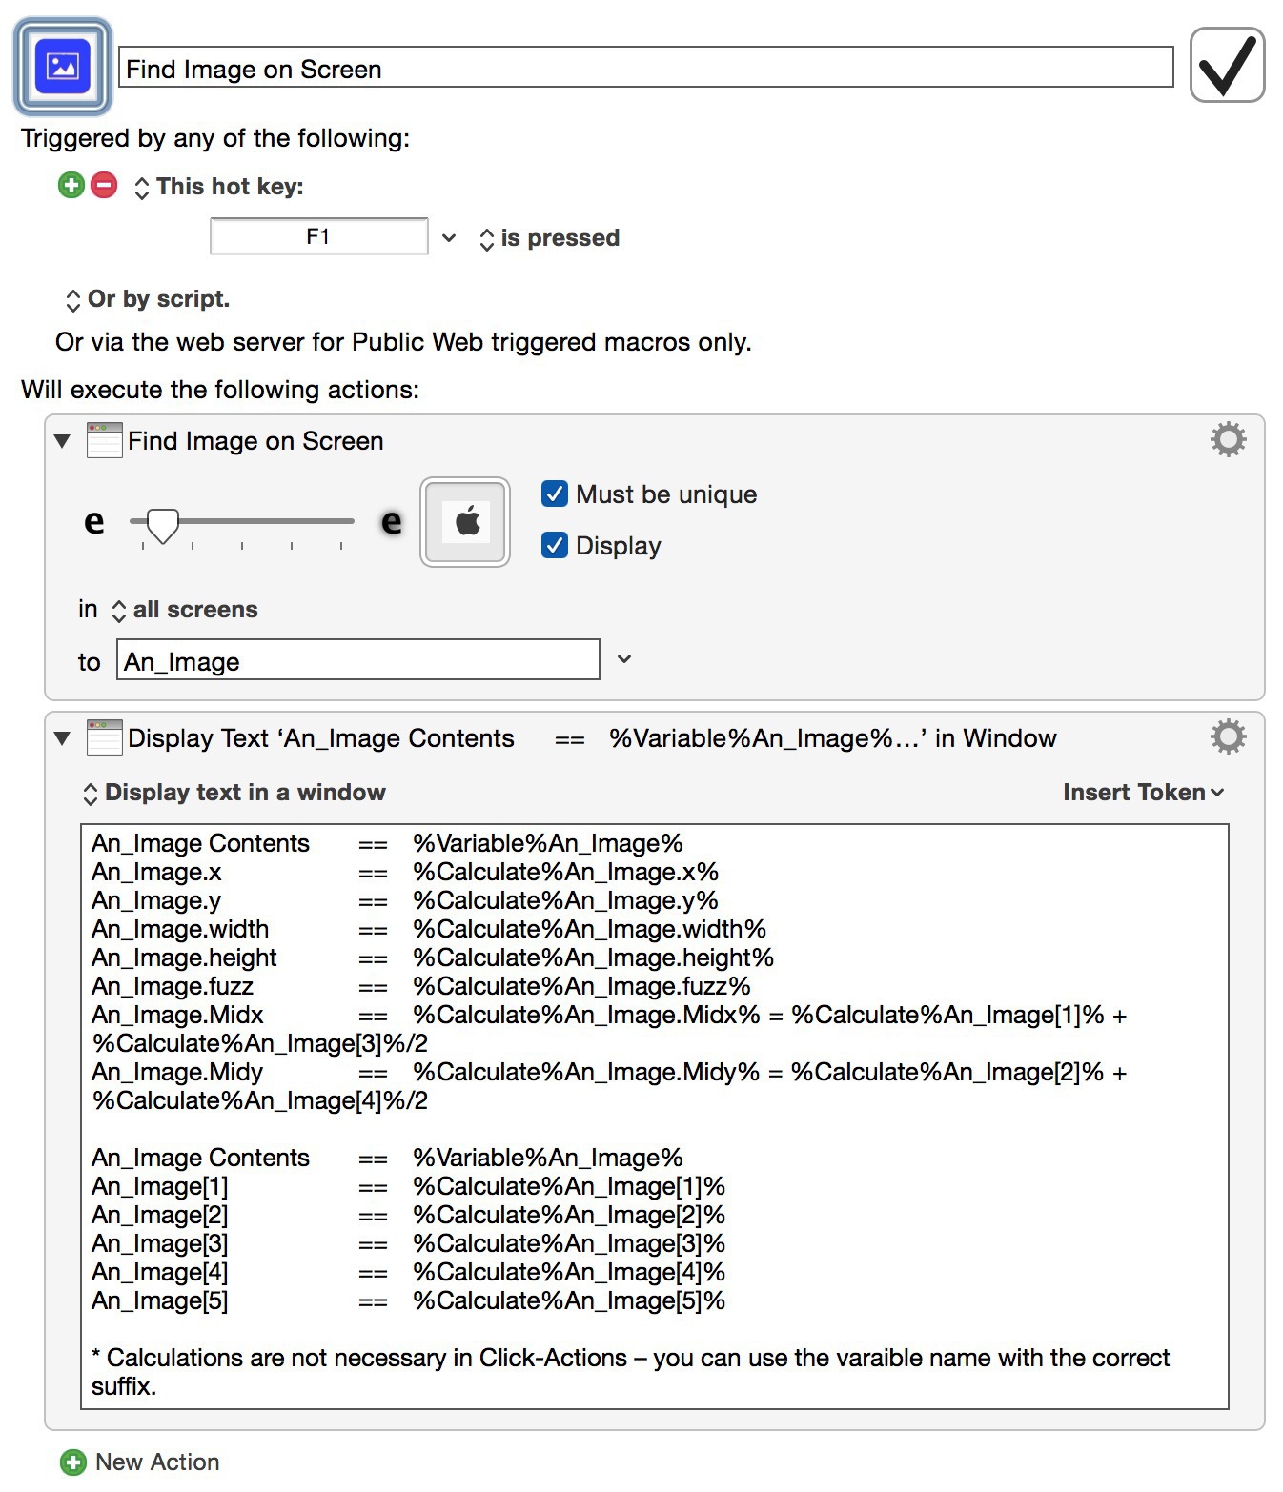The height and width of the screenshot is (1492, 1283).
Task: Click the green add trigger plus icon
Action: 71,185
